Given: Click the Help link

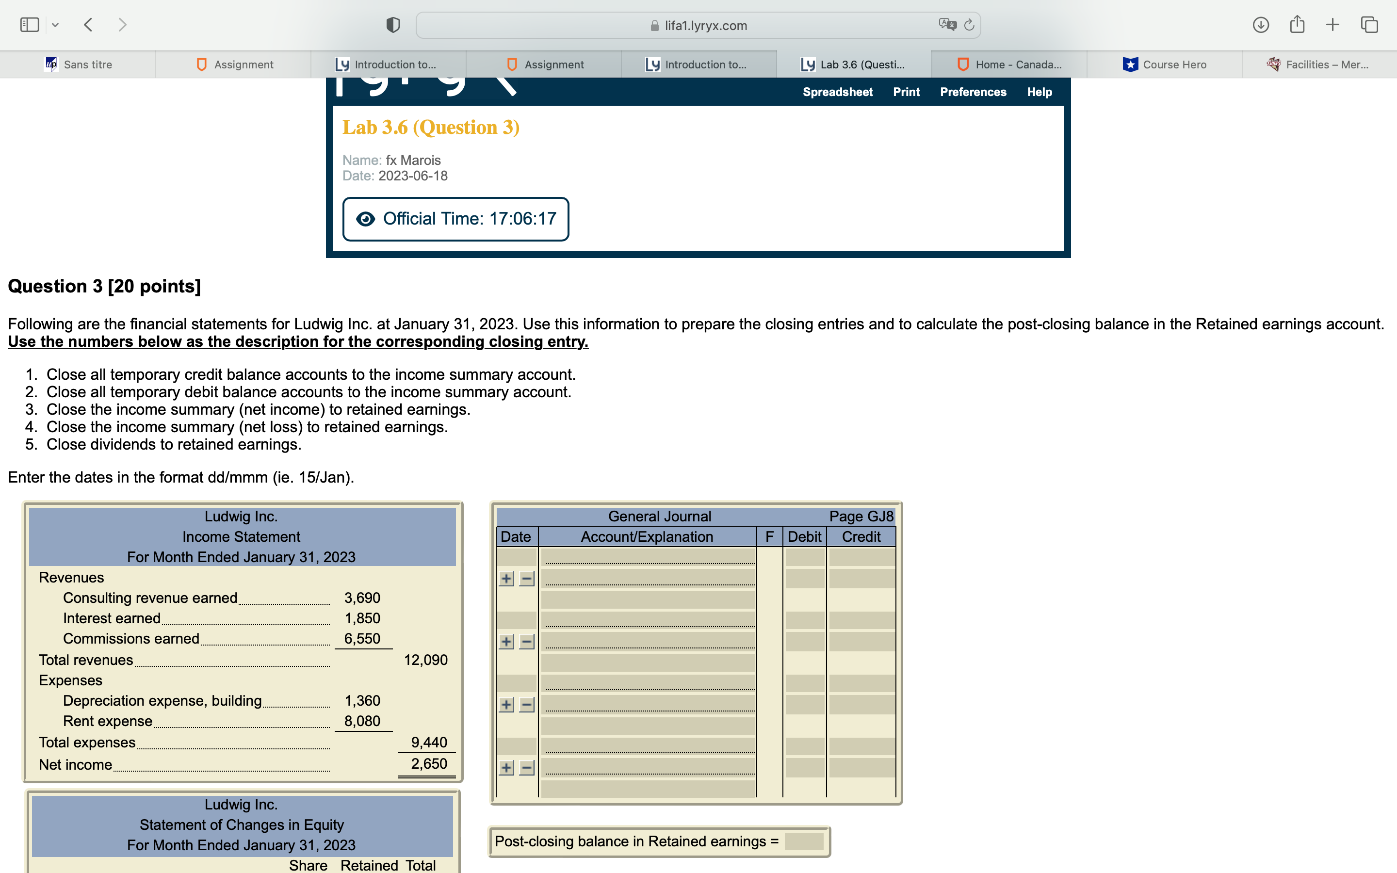Looking at the screenshot, I should pyautogui.click(x=1040, y=92).
